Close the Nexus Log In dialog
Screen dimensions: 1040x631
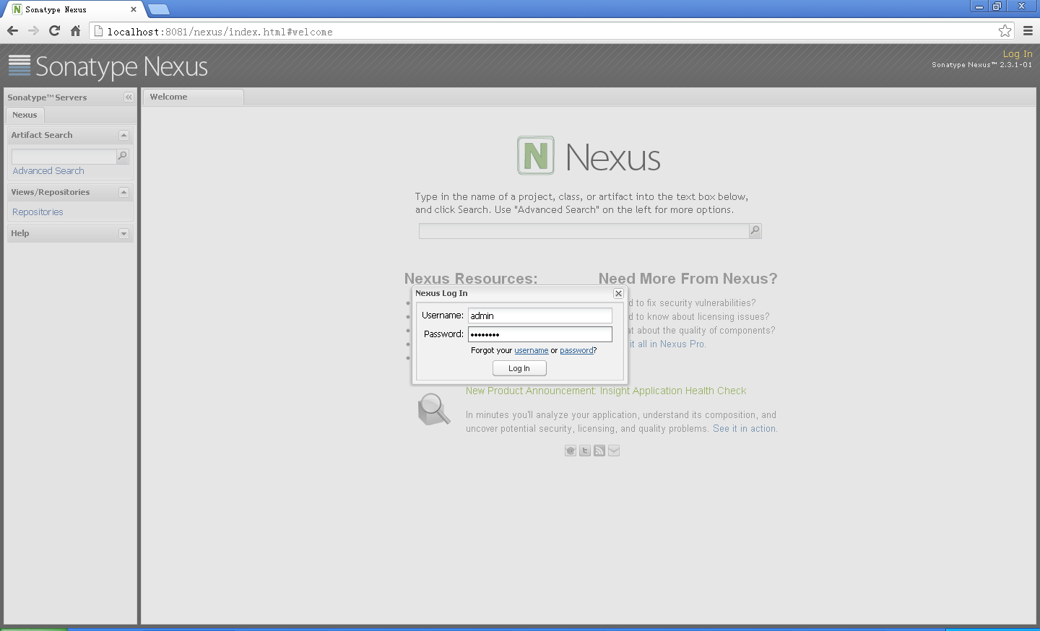618,293
